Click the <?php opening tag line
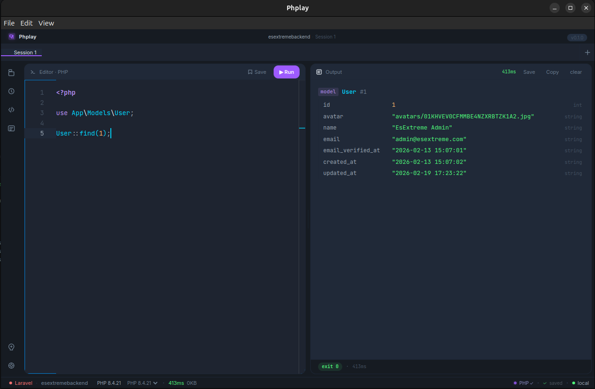 [x=66, y=92]
